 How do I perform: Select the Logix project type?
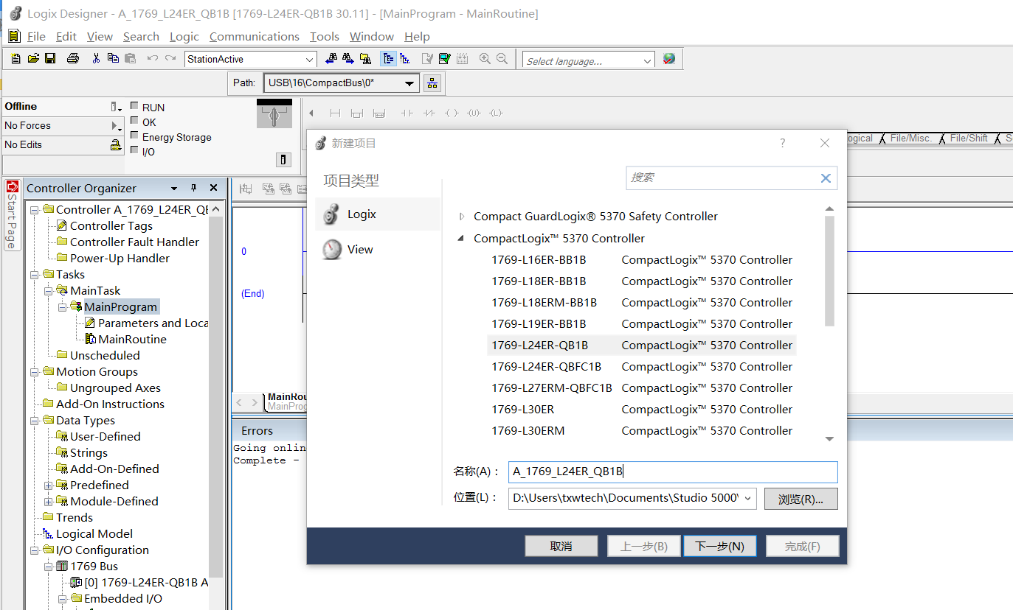(x=378, y=214)
